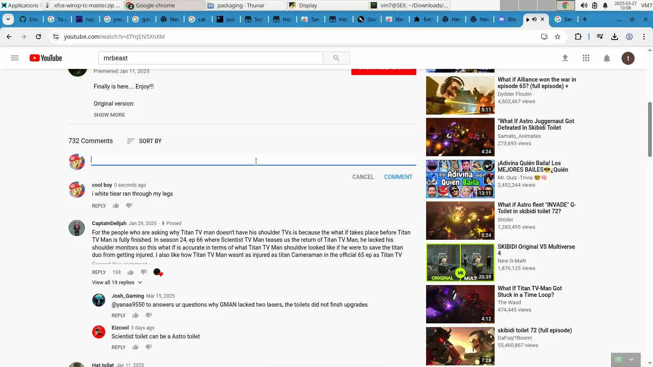Switch to the Display window

point(328,5)
